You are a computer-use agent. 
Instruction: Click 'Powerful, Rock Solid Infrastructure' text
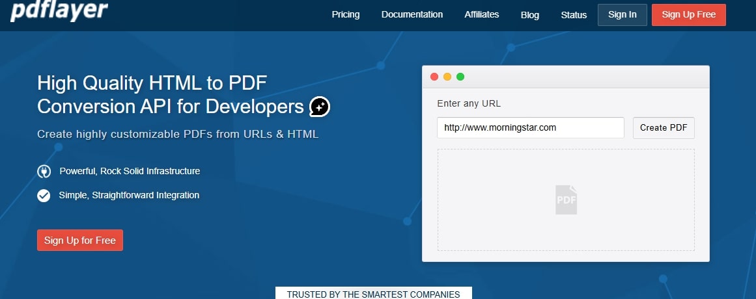click(130, 171)
